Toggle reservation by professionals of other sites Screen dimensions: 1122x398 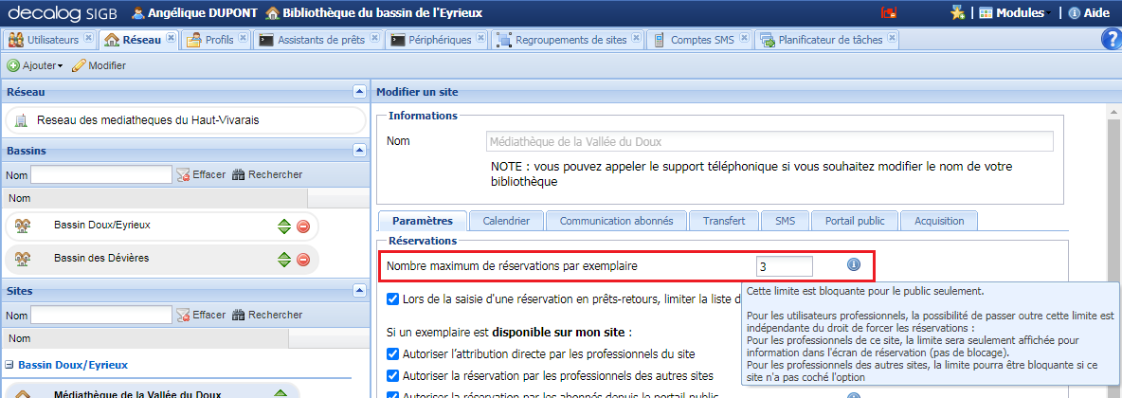pos(393,375)
